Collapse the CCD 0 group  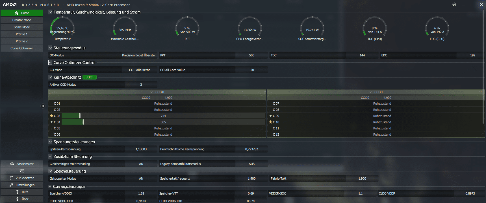152,92
